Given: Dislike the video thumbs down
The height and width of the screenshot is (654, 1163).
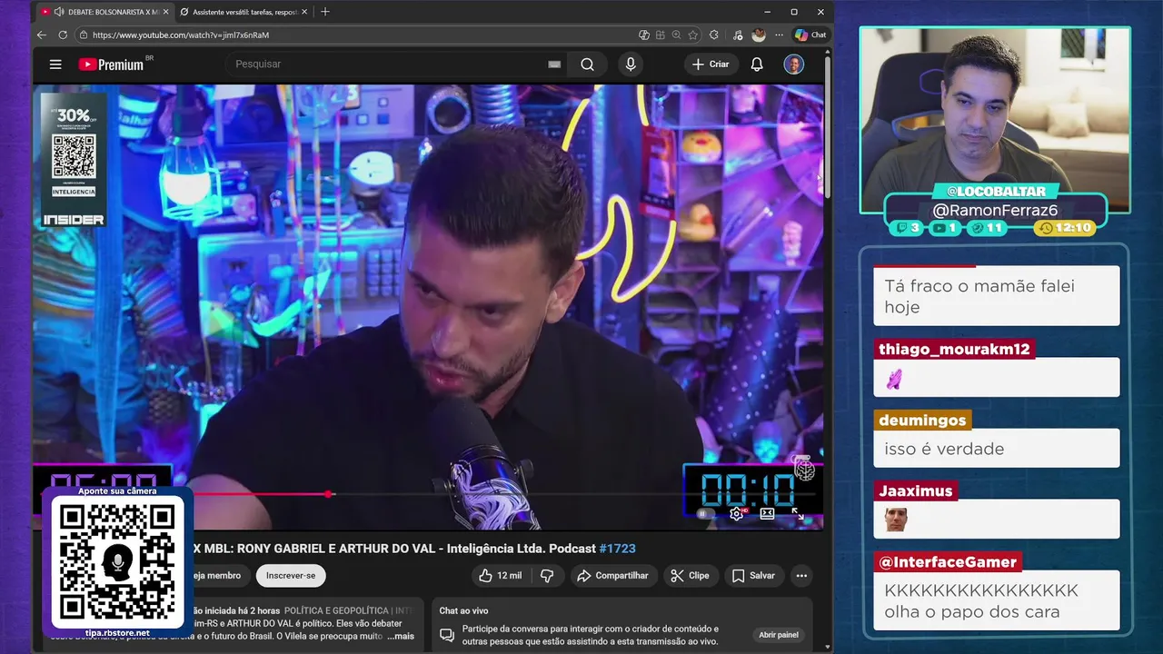Looking at the screenshot, I should 547,575.
